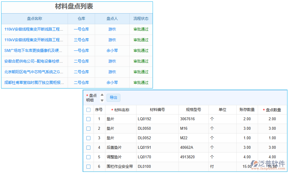Click the downward expand arrow beside 盘点明细

102,100
